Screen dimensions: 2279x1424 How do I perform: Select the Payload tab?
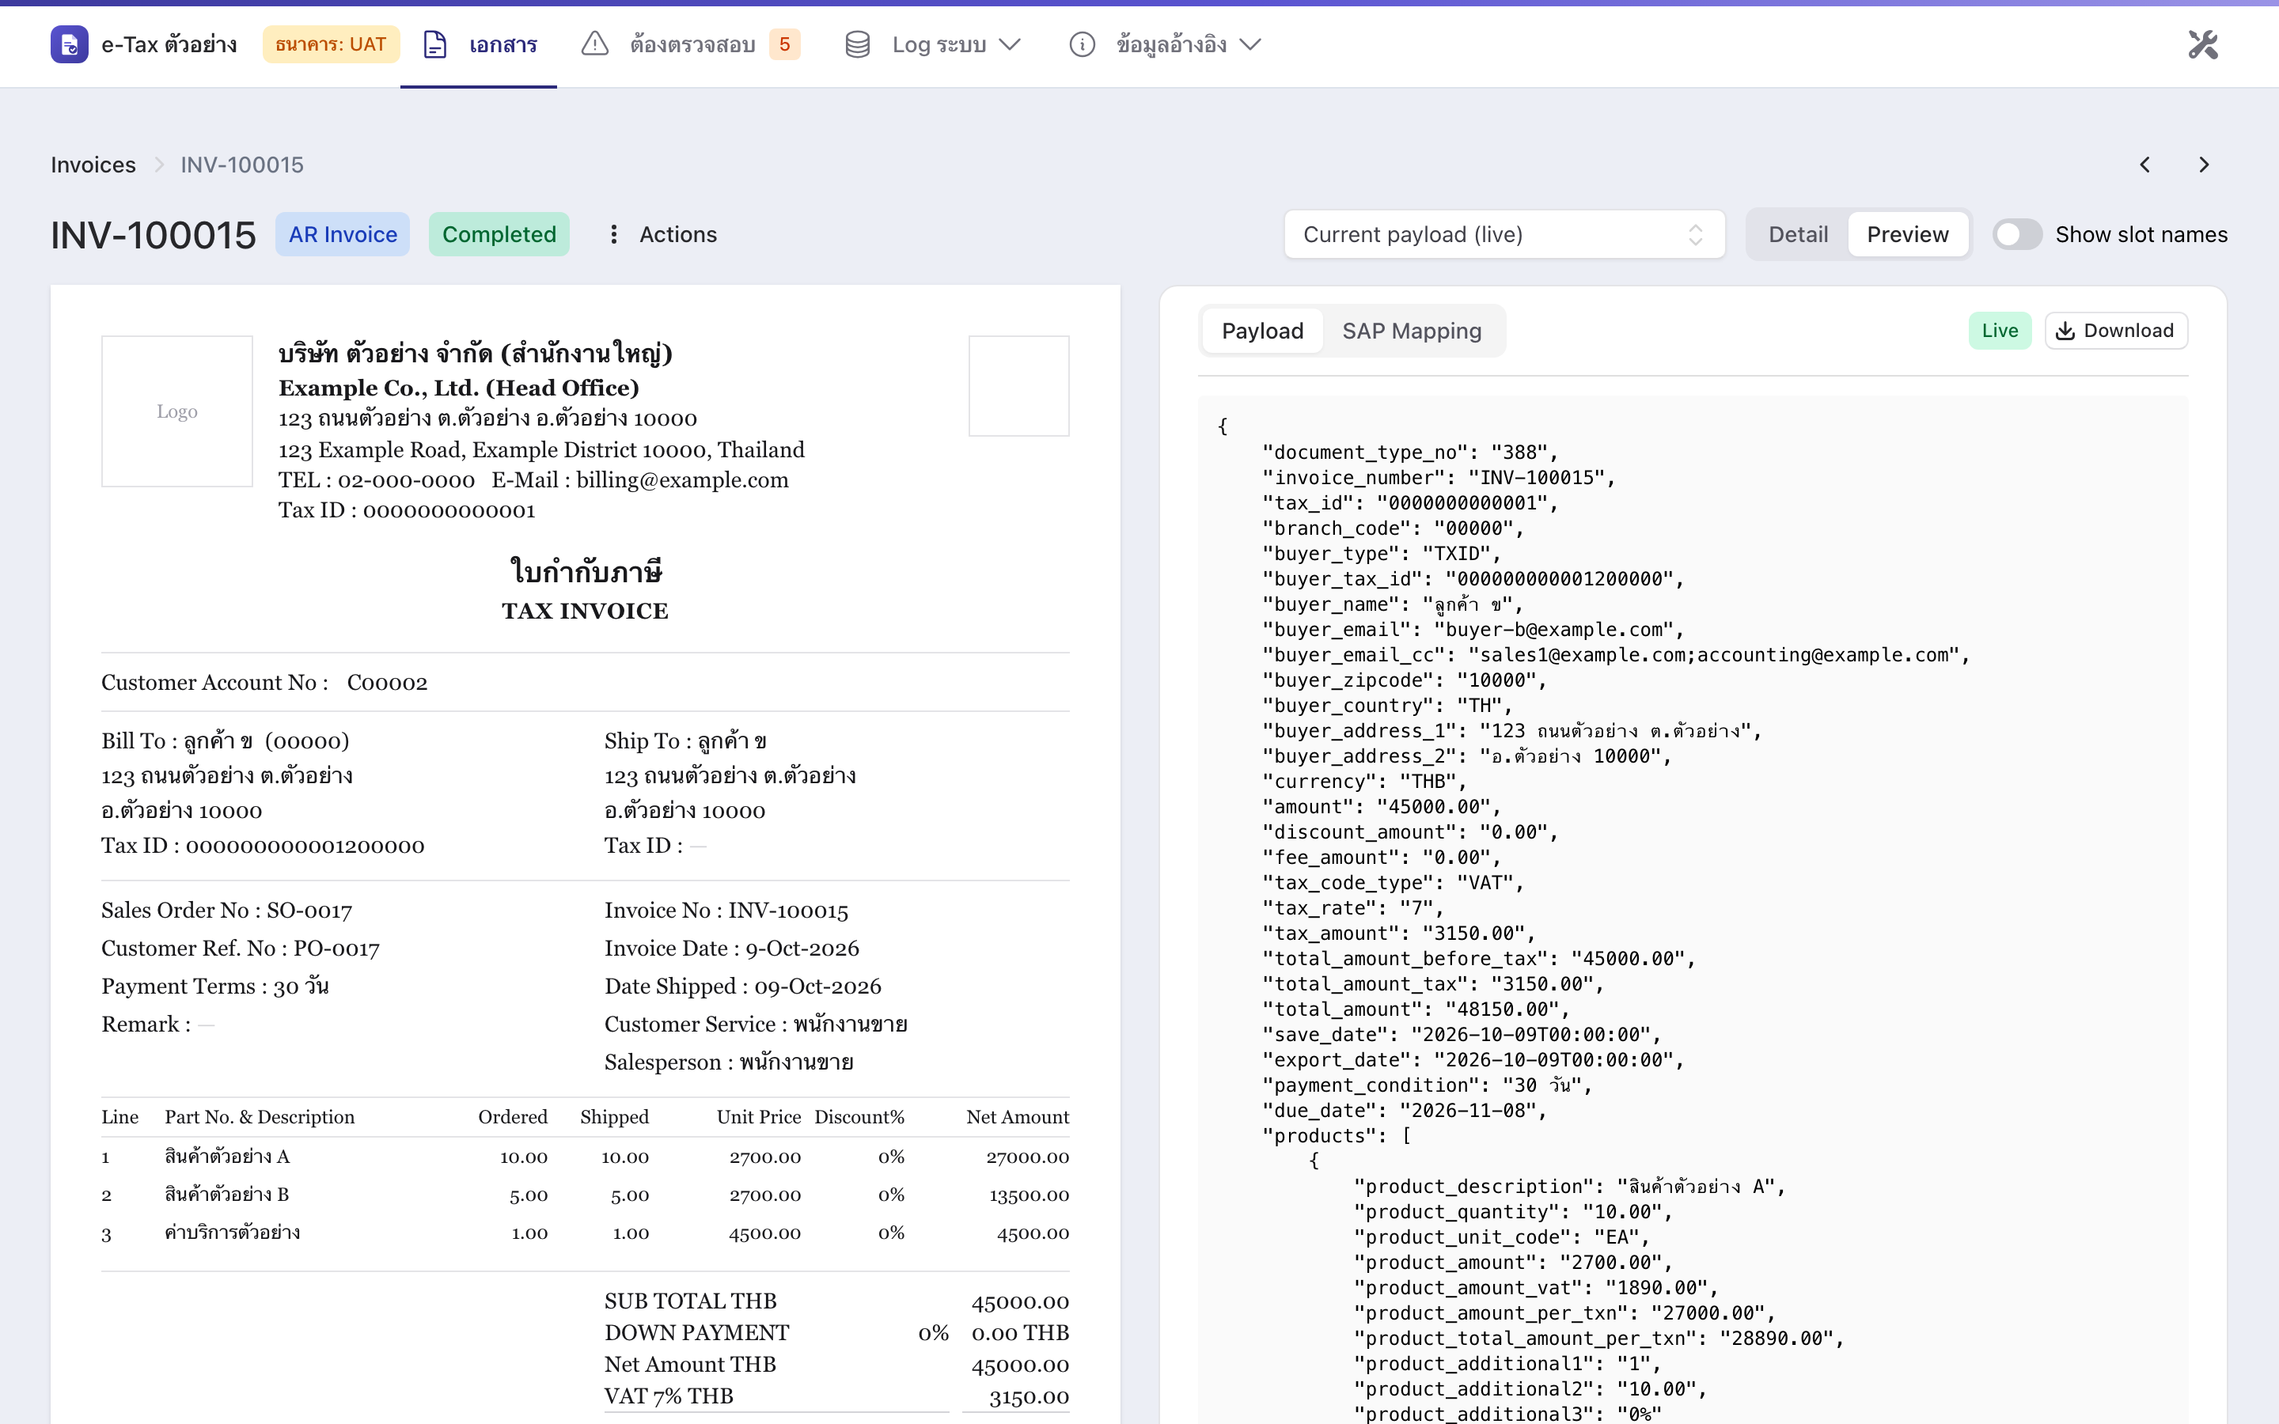(x=1262, y=331)
